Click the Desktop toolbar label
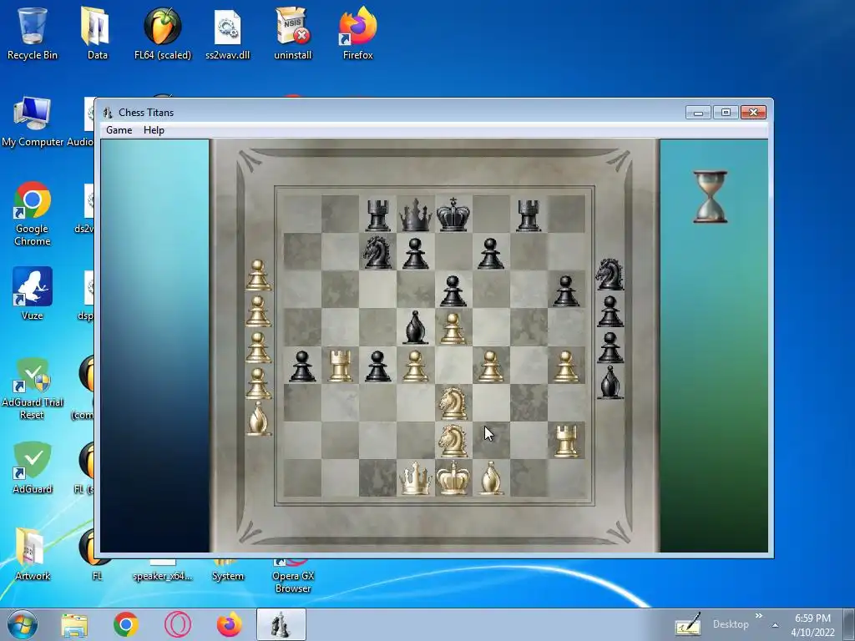This screenshot has width=855, height=641. pos(731,624)
